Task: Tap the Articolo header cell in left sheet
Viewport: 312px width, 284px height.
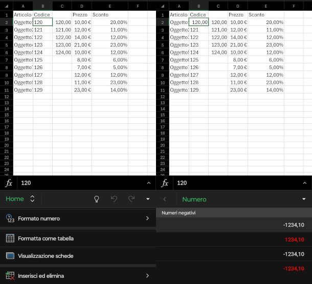Action: tap(23, 15)
